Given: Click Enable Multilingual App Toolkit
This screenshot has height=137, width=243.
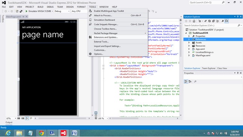Looking at the screenshot, I should click(x=118, y=11).
